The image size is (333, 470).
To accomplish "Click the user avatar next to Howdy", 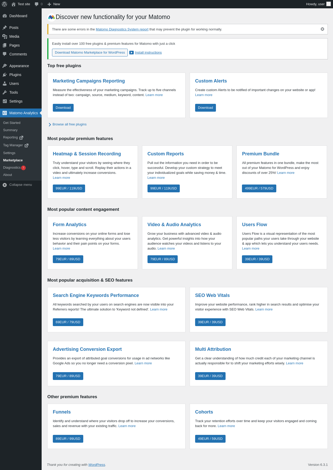I will coord(329,4).
